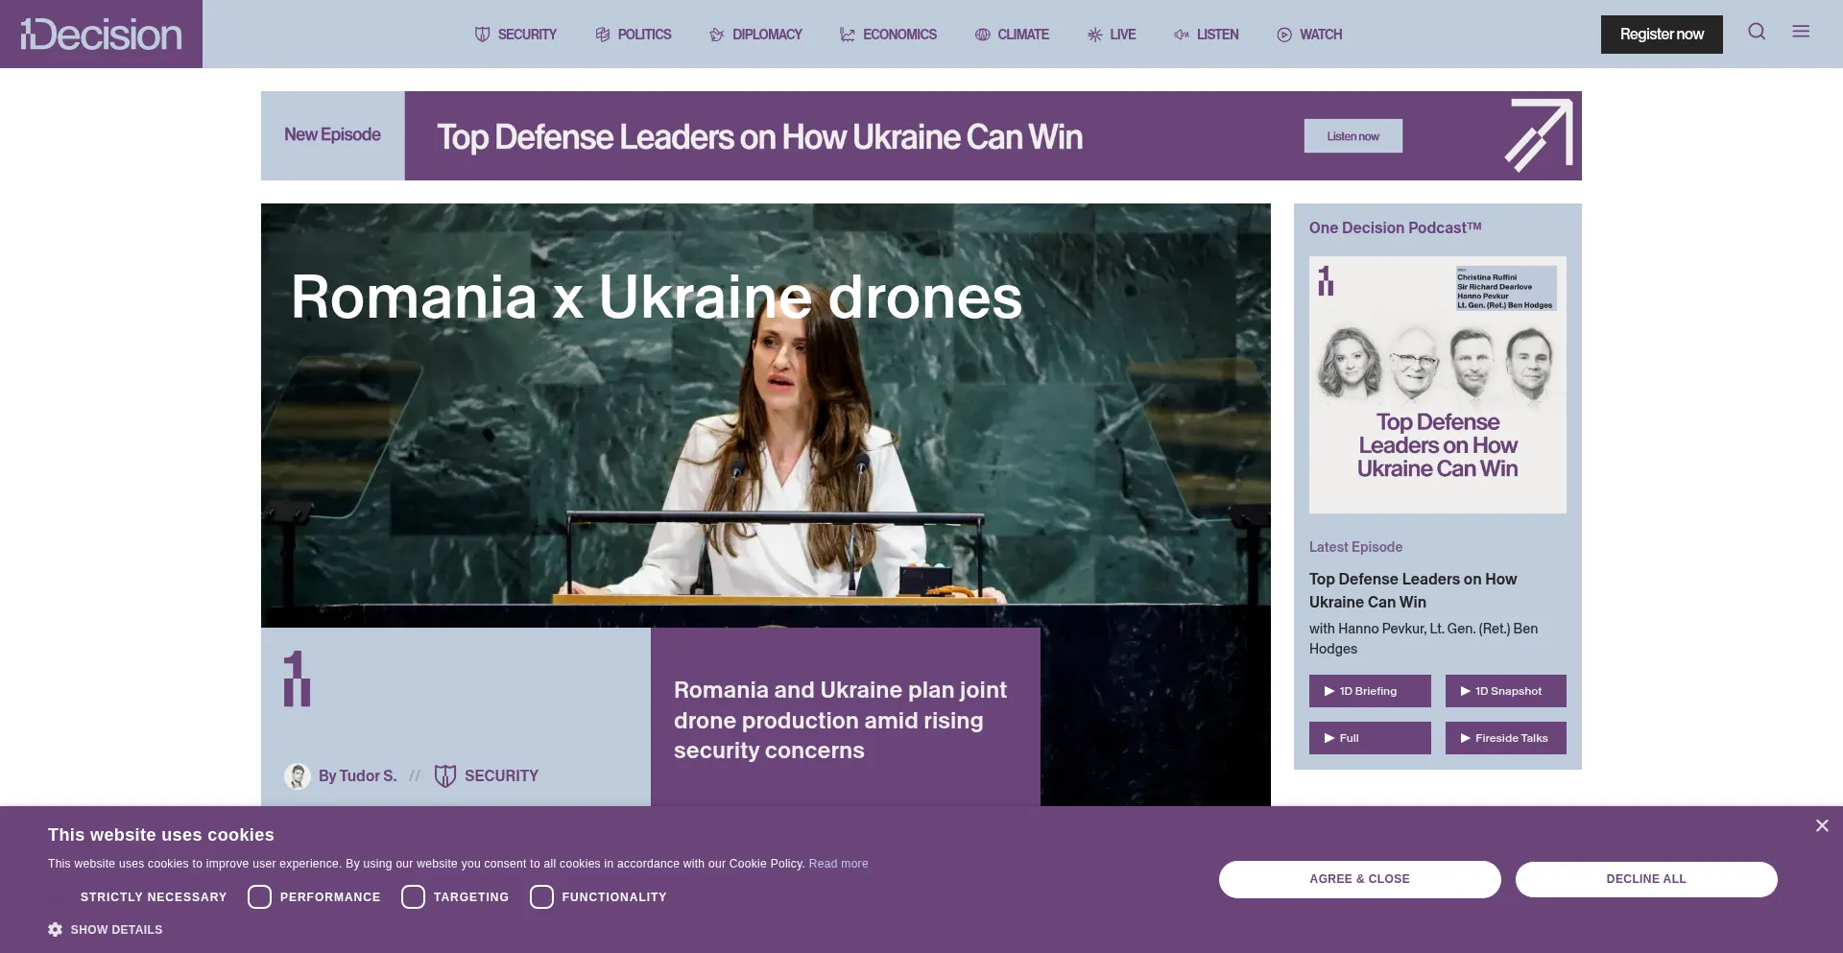Enable the Performance cookies checkbox
Screen dimensions: 1843x953
click(x=259, y=896)
